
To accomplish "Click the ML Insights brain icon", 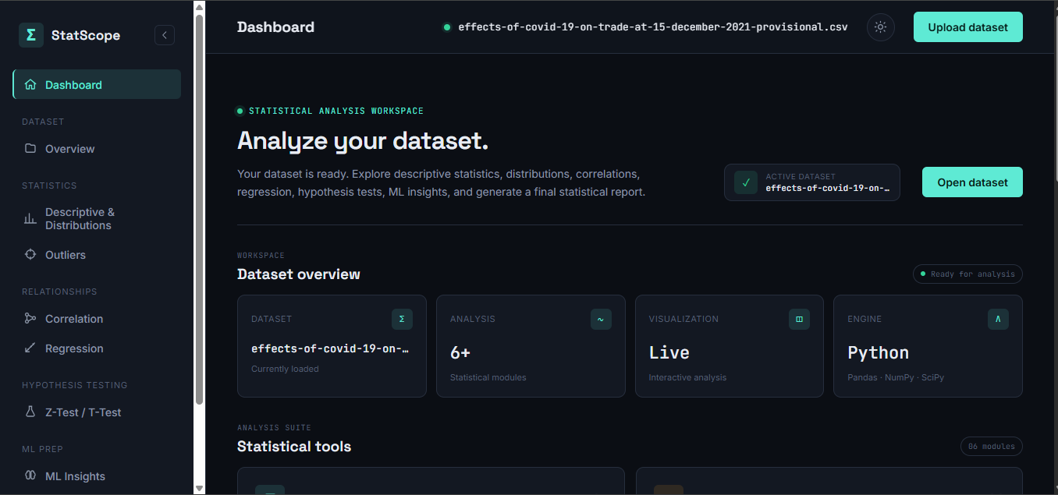I will (x=30, y=476).
